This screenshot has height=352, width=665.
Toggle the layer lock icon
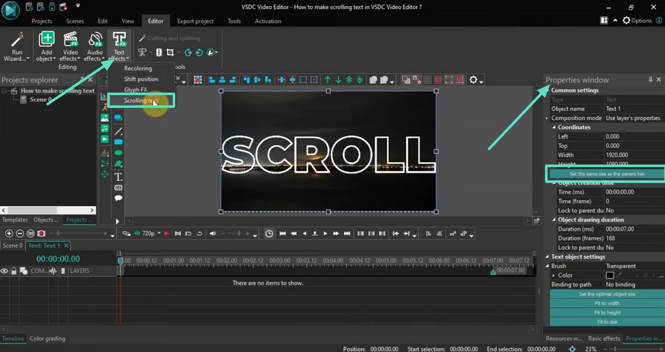[14, 271]
